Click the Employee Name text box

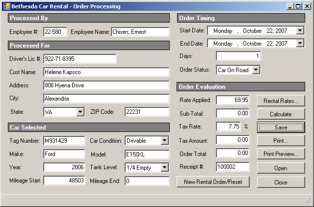[140, 32]
